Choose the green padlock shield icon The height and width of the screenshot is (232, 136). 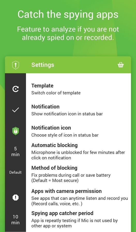coord(16,131)
